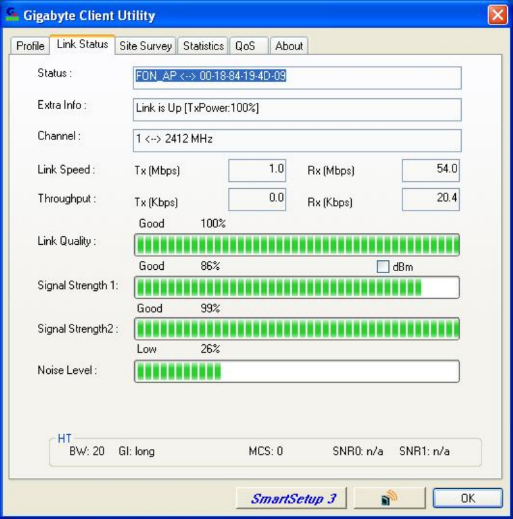Open the Profile tab
The image size is (513, 519).
(x=30, y=46)
